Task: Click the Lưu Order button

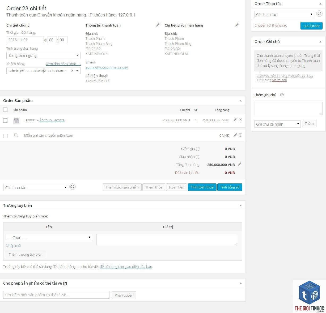Action: pos(311,26)
